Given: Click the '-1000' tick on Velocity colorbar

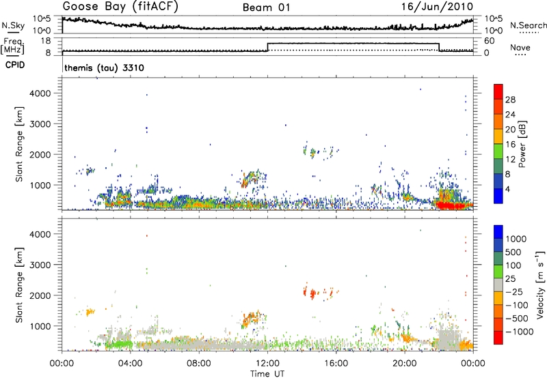Looking at the screenshot, I should pos(520,332).
